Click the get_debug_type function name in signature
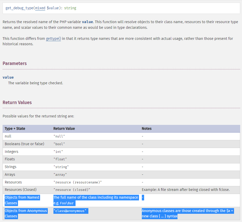This screenshot has height=222, width=242. pos(20,8)
